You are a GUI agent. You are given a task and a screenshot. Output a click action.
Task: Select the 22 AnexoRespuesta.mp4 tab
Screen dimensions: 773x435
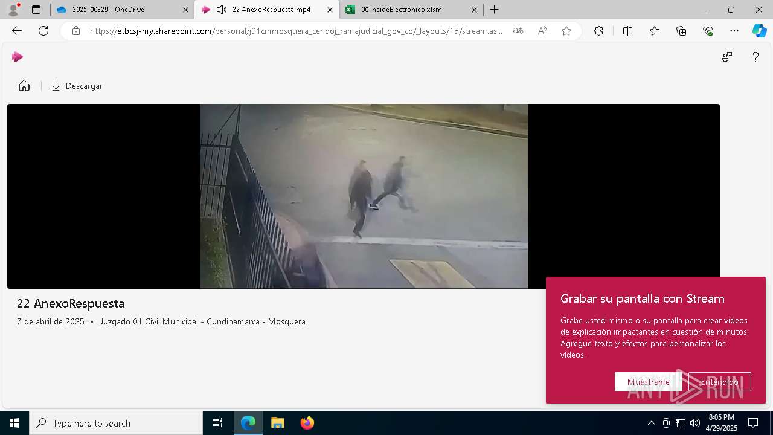click(267, 10)
